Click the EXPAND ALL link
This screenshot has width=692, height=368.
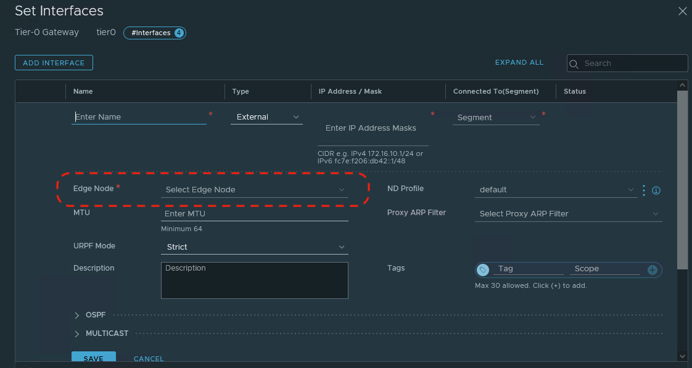point(519,62)
